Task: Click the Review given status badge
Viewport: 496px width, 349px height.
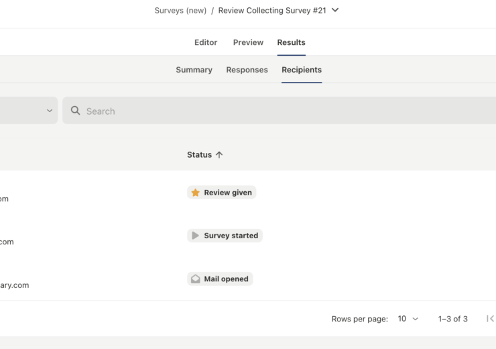Action: coord(222,193)
